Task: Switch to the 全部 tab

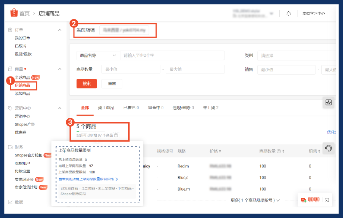Action: pyautogui.click(x=85, y=107)
